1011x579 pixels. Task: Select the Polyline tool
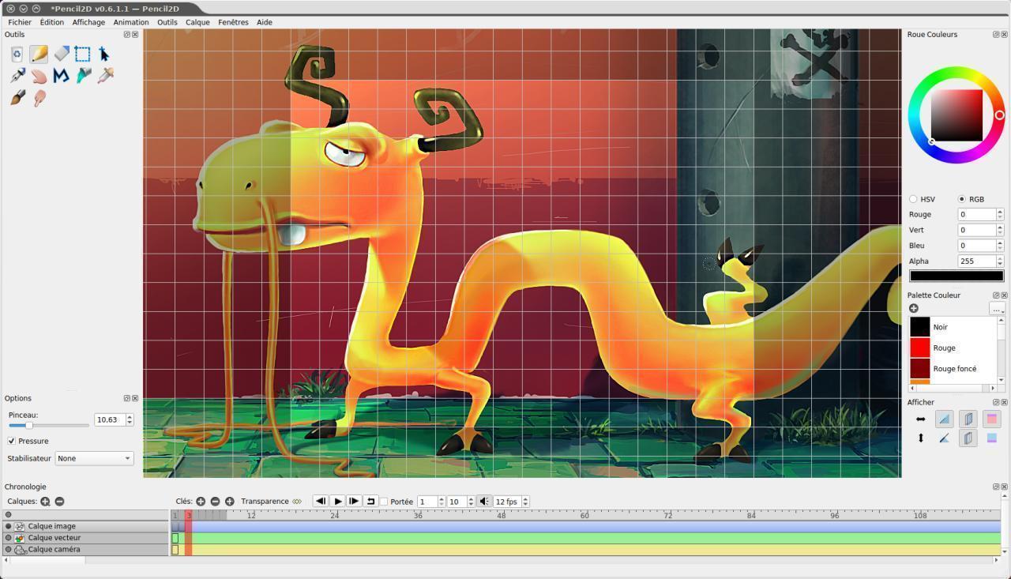(61, 76)
